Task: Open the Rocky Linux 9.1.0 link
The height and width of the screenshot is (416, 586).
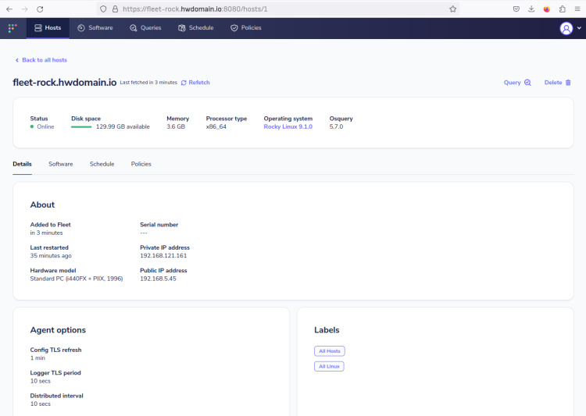Action: coord(288,126)
